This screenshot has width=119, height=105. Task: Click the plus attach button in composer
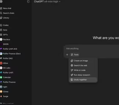point(67,55)
